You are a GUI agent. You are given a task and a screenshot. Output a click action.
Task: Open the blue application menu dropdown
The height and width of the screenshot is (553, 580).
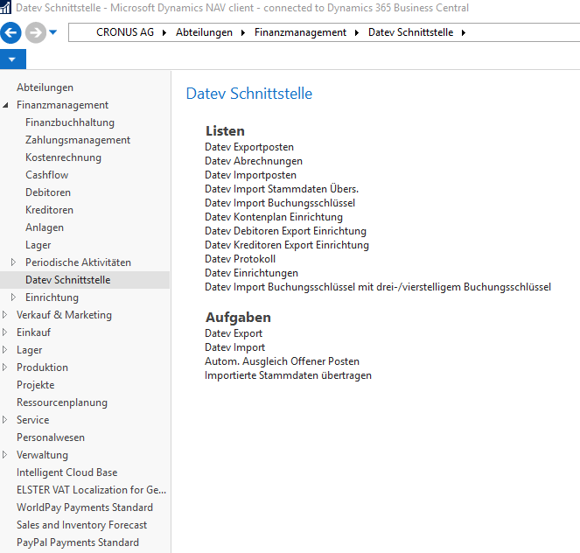12,59
